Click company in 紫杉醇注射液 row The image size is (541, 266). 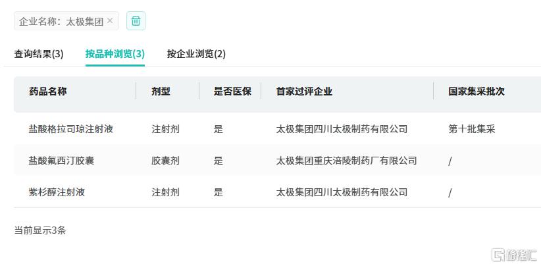[342, 192]
